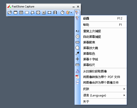
Task: Expand the arrow next to 语言 (Language)
Action: pos(124,95)
